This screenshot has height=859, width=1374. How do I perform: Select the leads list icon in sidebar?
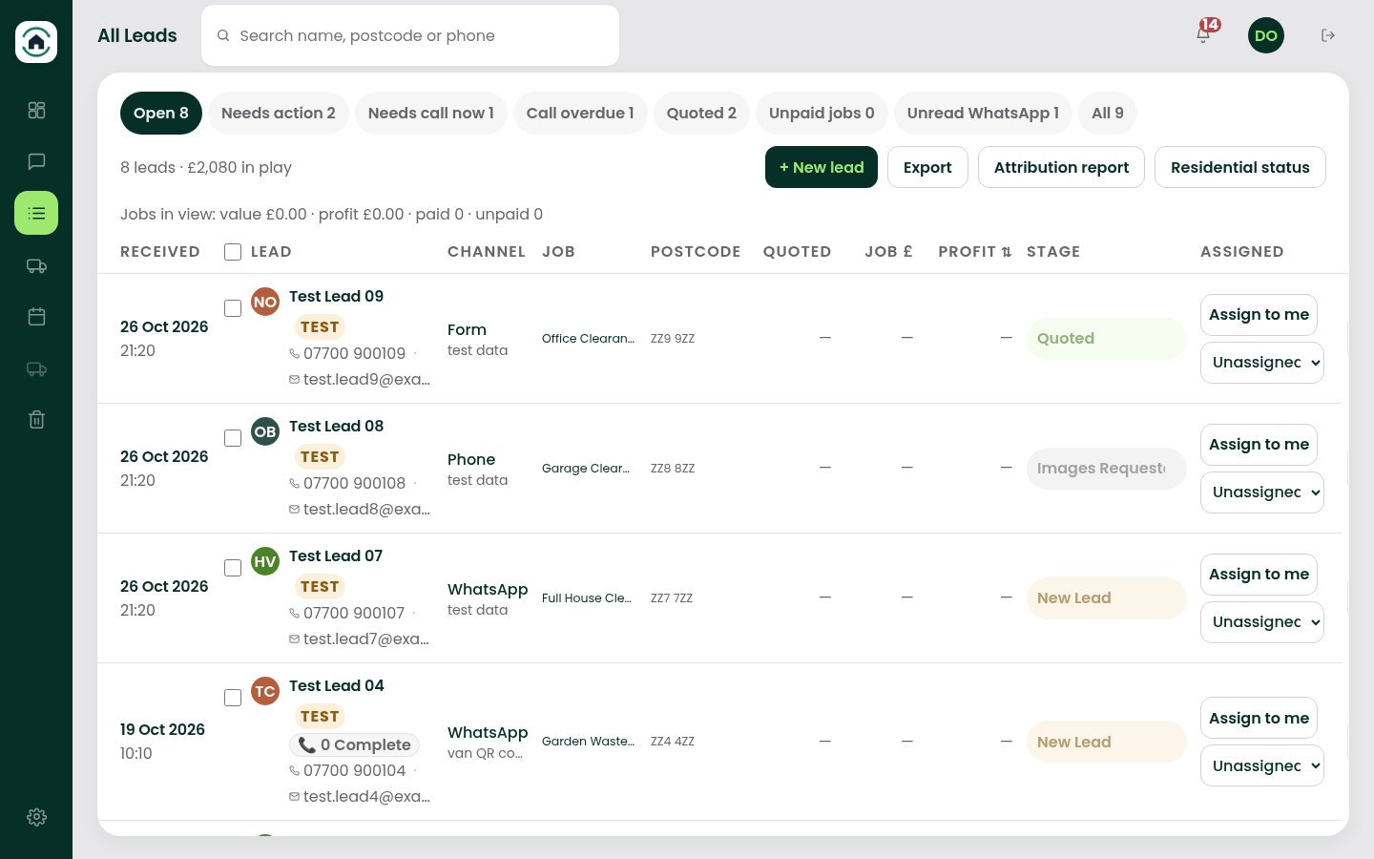pos(36,213)
